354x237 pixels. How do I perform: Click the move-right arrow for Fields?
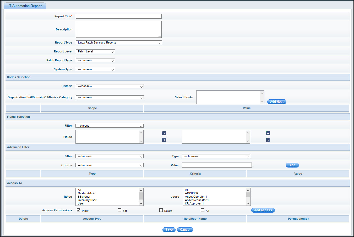(x=164, y=133)
